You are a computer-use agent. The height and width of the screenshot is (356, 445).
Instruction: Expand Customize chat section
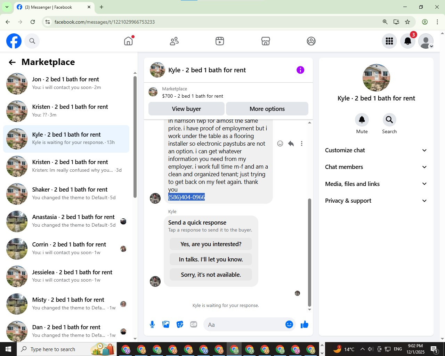click(376, 150)
